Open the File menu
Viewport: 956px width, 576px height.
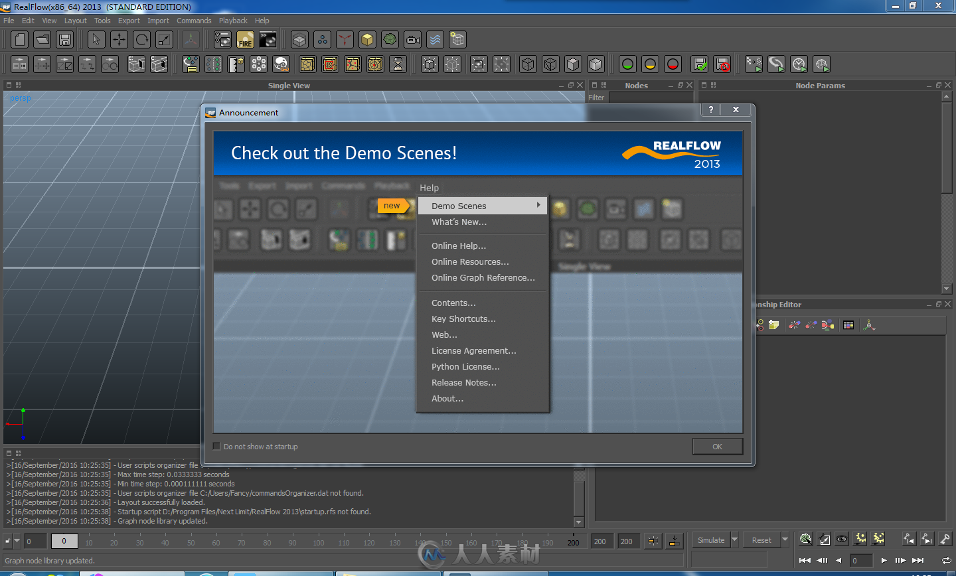point(9,21)
